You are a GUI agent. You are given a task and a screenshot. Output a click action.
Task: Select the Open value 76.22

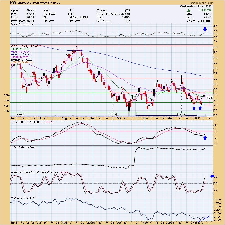click(30, 10)
